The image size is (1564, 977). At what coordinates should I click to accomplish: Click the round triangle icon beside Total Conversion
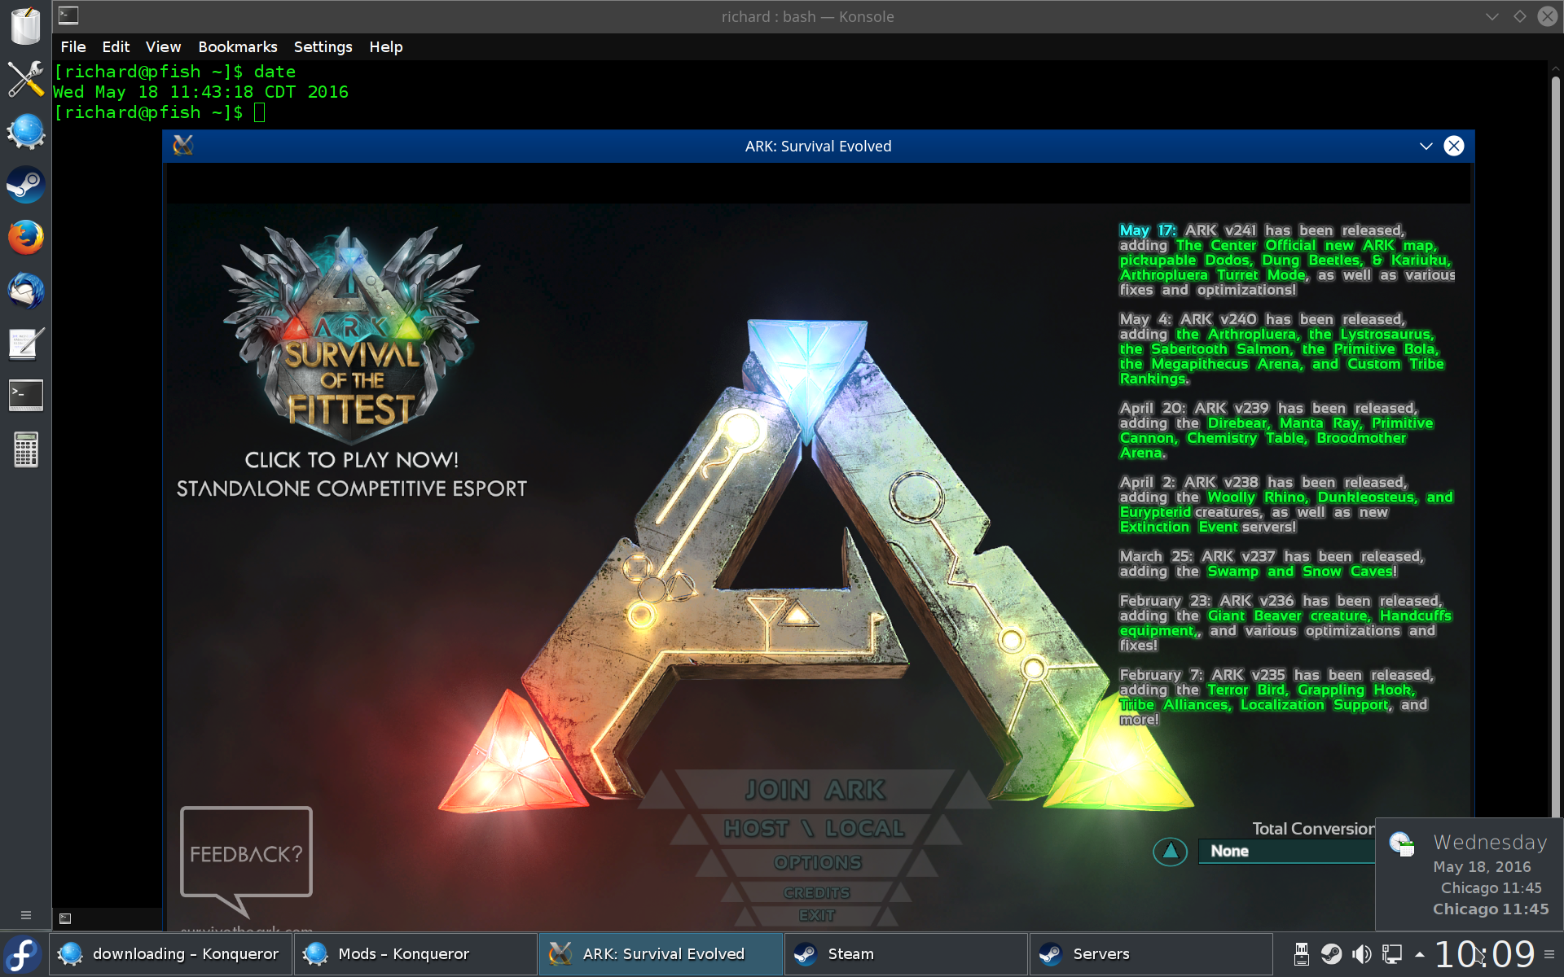click(1170, 852)
